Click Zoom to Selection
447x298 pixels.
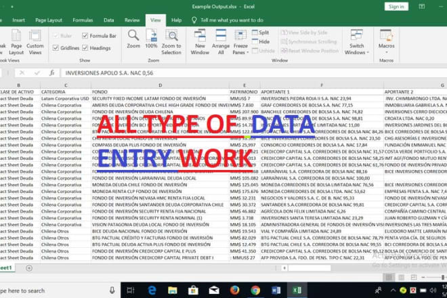tap(171, 42)
